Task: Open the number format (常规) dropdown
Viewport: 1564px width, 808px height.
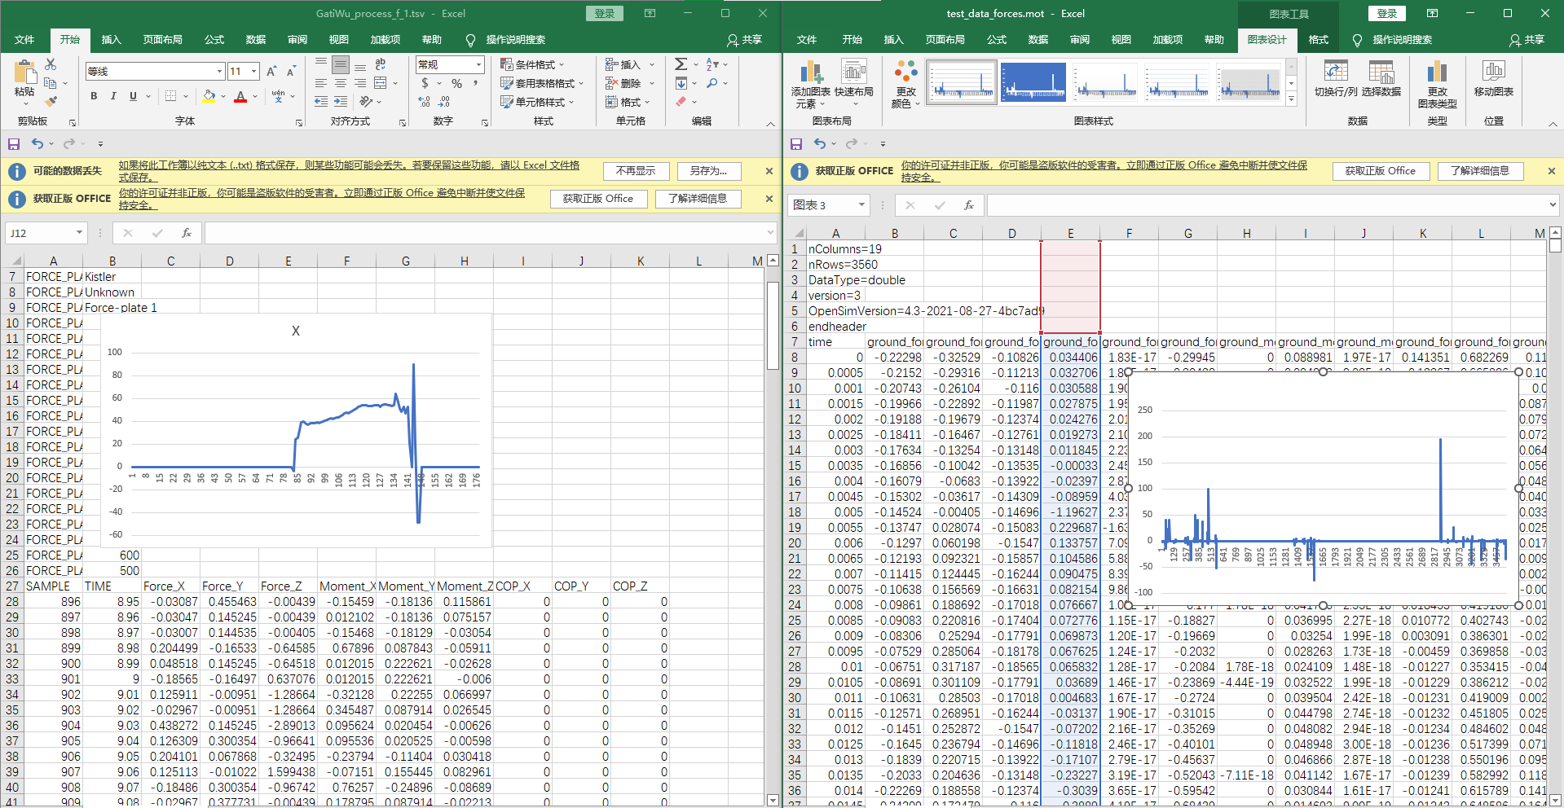Action: pyautogui.click(x=478, y=64)
